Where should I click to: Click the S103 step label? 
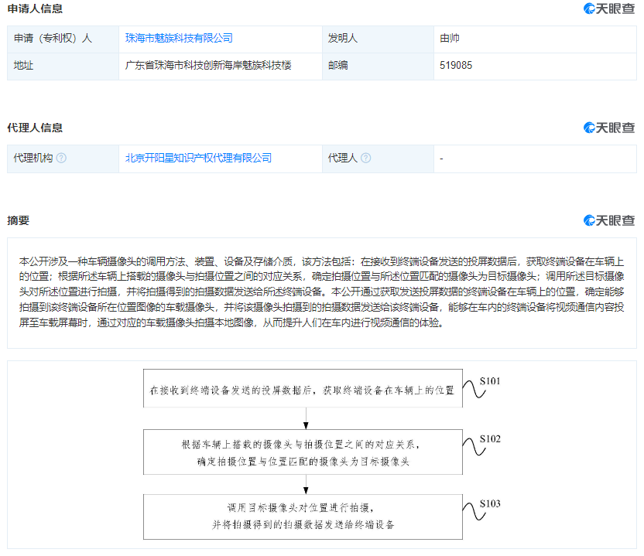pos(490,504)
